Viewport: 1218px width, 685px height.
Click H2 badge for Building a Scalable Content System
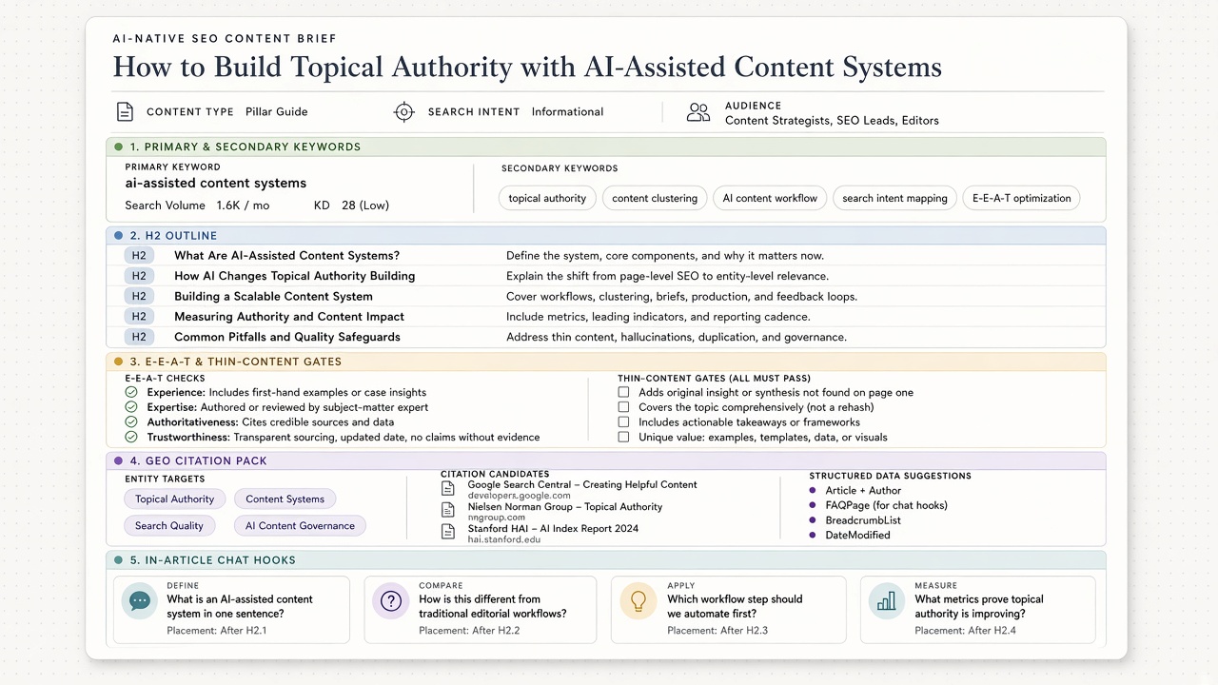(139, 297)
